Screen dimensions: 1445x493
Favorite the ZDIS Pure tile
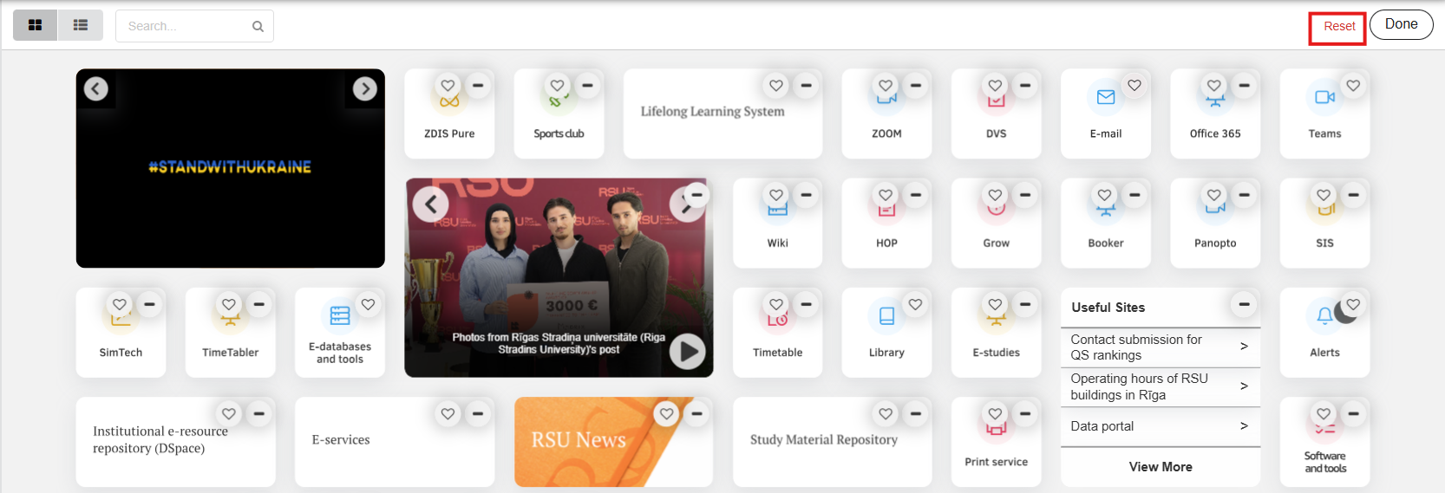click(448, 85)
